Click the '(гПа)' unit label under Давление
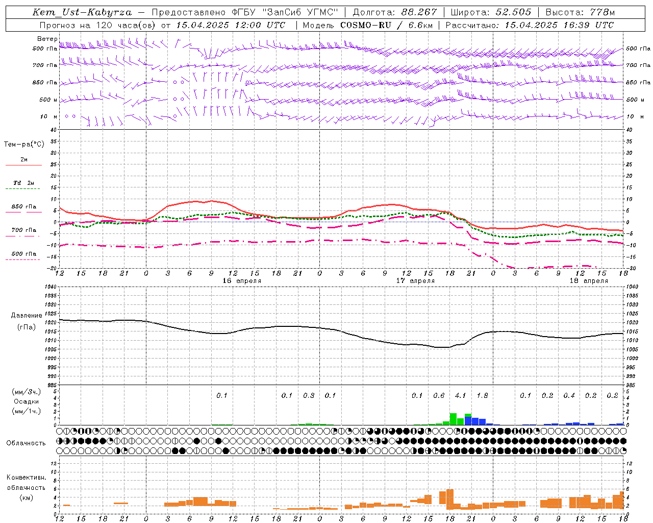Screen dimensions: 653x523 27,327
